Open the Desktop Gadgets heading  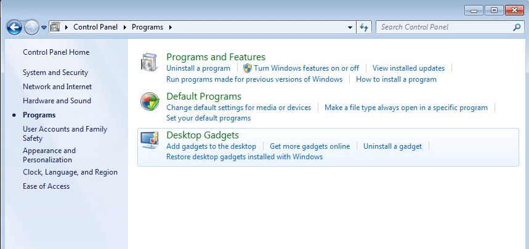(x=203, y=135)
